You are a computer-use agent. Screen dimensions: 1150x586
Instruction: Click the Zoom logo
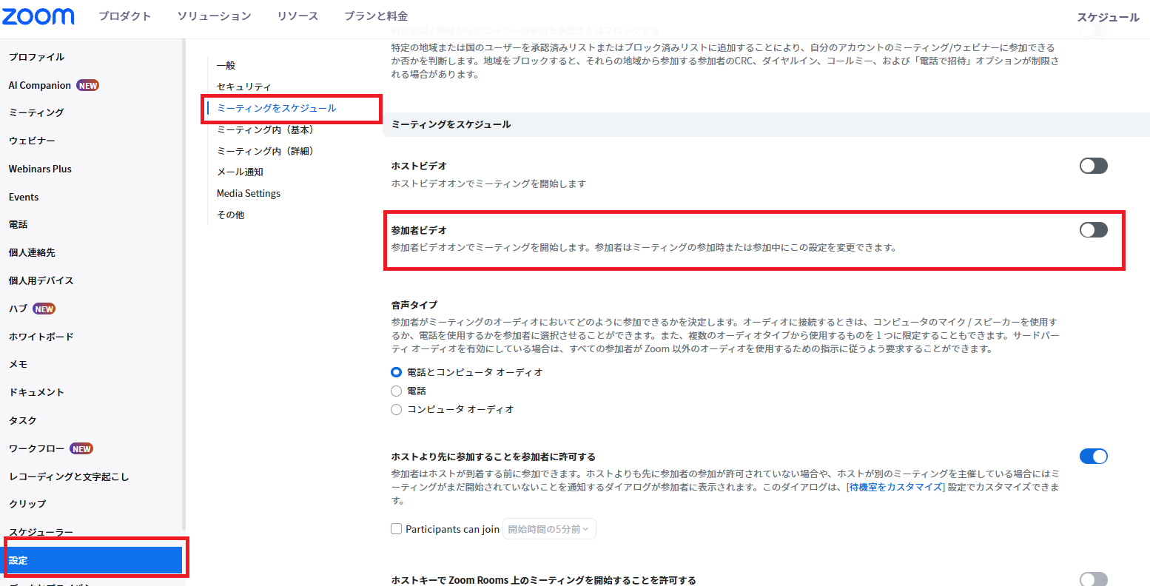click(x=38, y=16)
